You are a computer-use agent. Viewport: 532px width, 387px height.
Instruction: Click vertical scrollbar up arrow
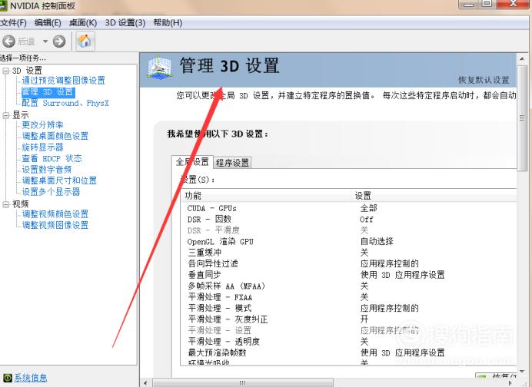[523, 59]
